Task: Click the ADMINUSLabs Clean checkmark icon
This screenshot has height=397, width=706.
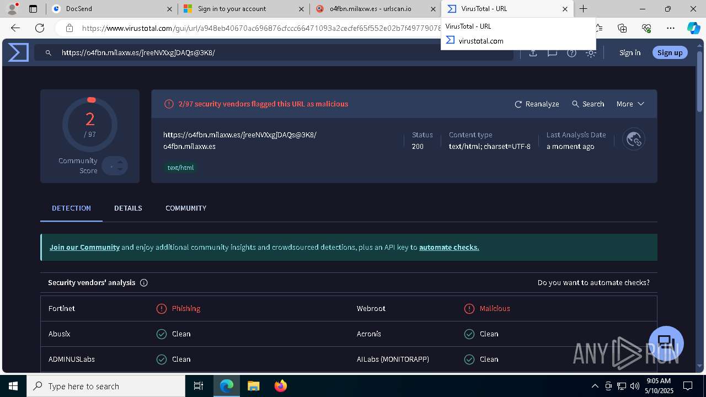Action: point(162,360)
